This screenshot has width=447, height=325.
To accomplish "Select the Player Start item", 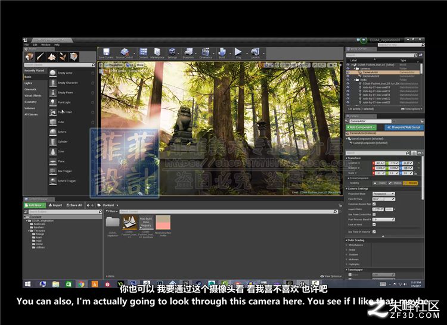I will (x=72, y=112).
